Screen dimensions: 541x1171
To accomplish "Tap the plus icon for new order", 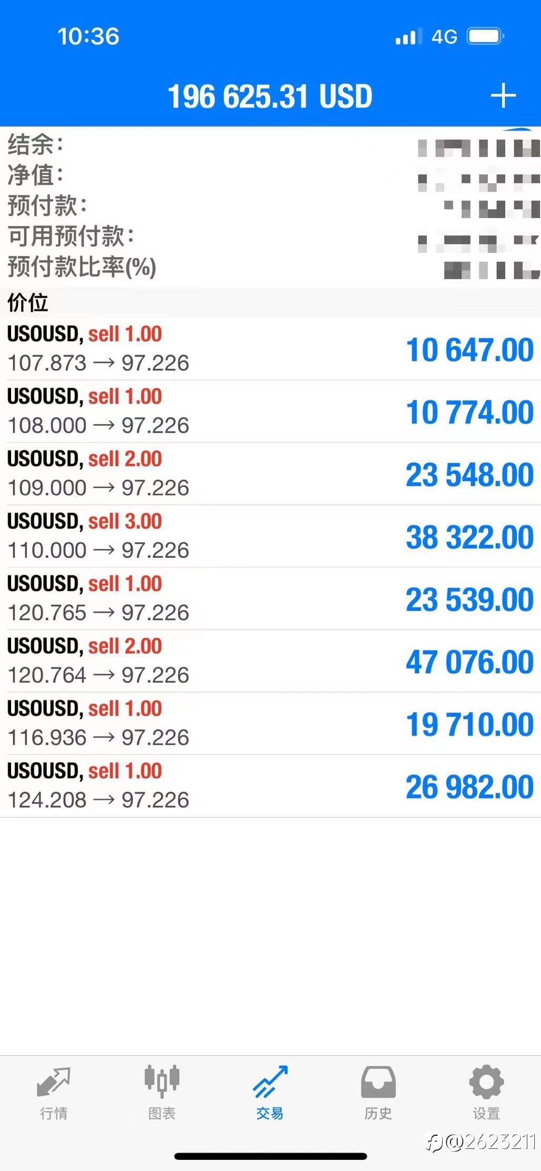I will click(x=503, y=95).
